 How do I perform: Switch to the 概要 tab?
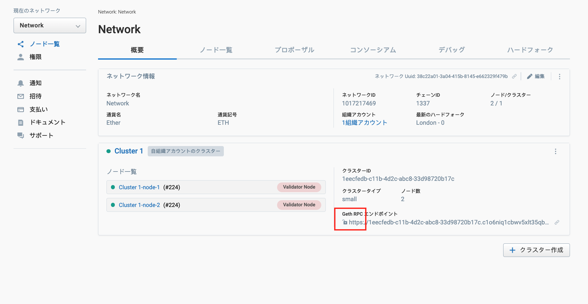pyautogui.click(x=137, y=50)
